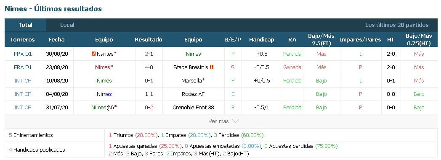Click the Ver más text
Screen dimensions: 441x160
click(218, 121)
